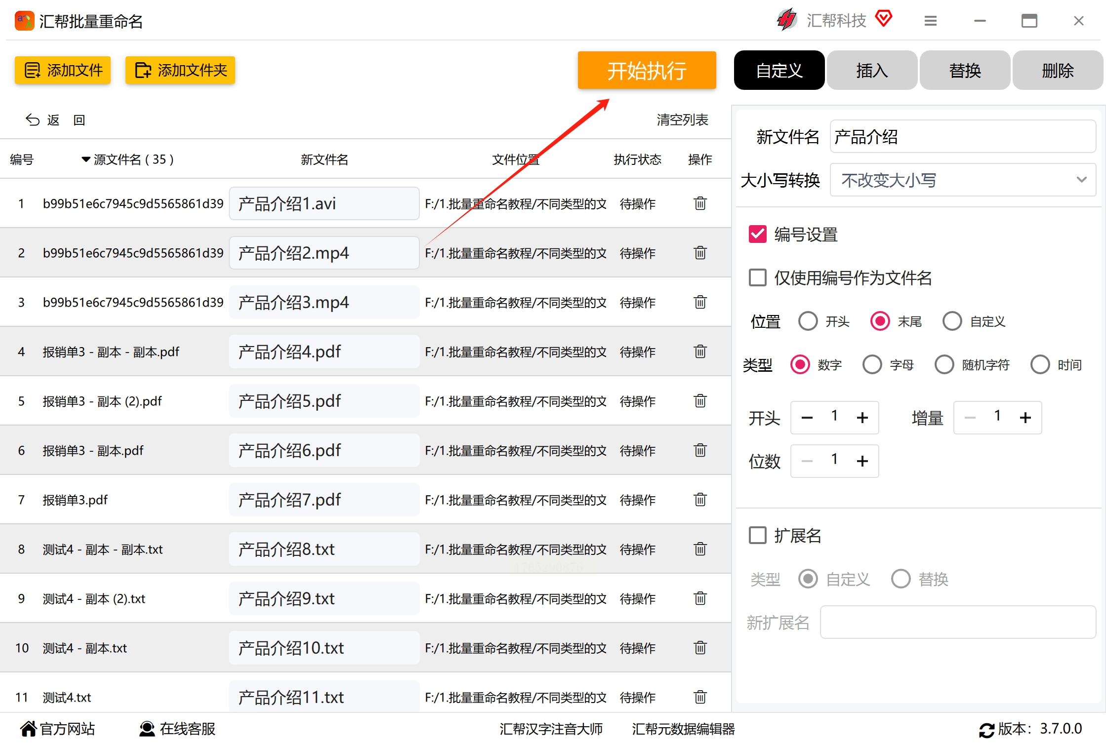Image resolution: width=1106 pixels, height=745 pixels.
Task: Decrease 开头 value with minus stepper
Action: (x=807, y=418)
